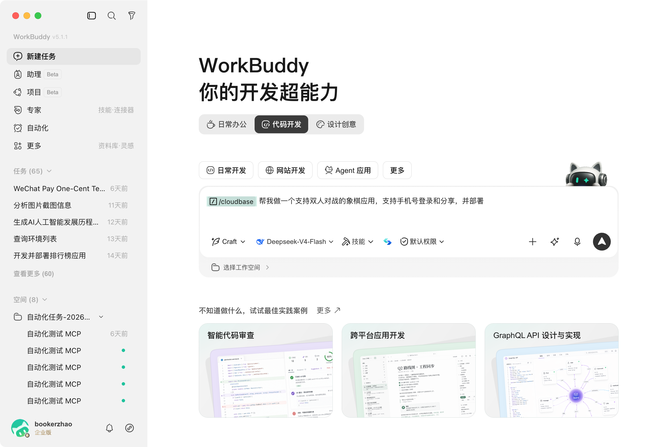Image resolution: width=670 pixels, height=447 pixels.
Task: Open 自动化测试 MCP from 6天前
Action: click(77, 334)
